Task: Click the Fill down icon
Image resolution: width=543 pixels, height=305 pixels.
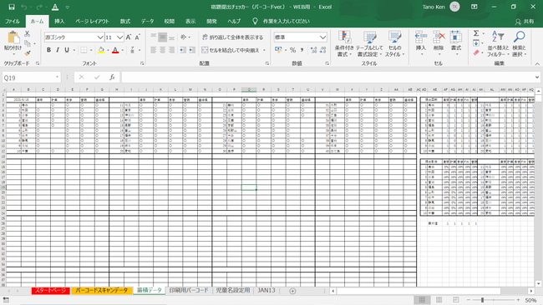Action: [x=476, y=43]
